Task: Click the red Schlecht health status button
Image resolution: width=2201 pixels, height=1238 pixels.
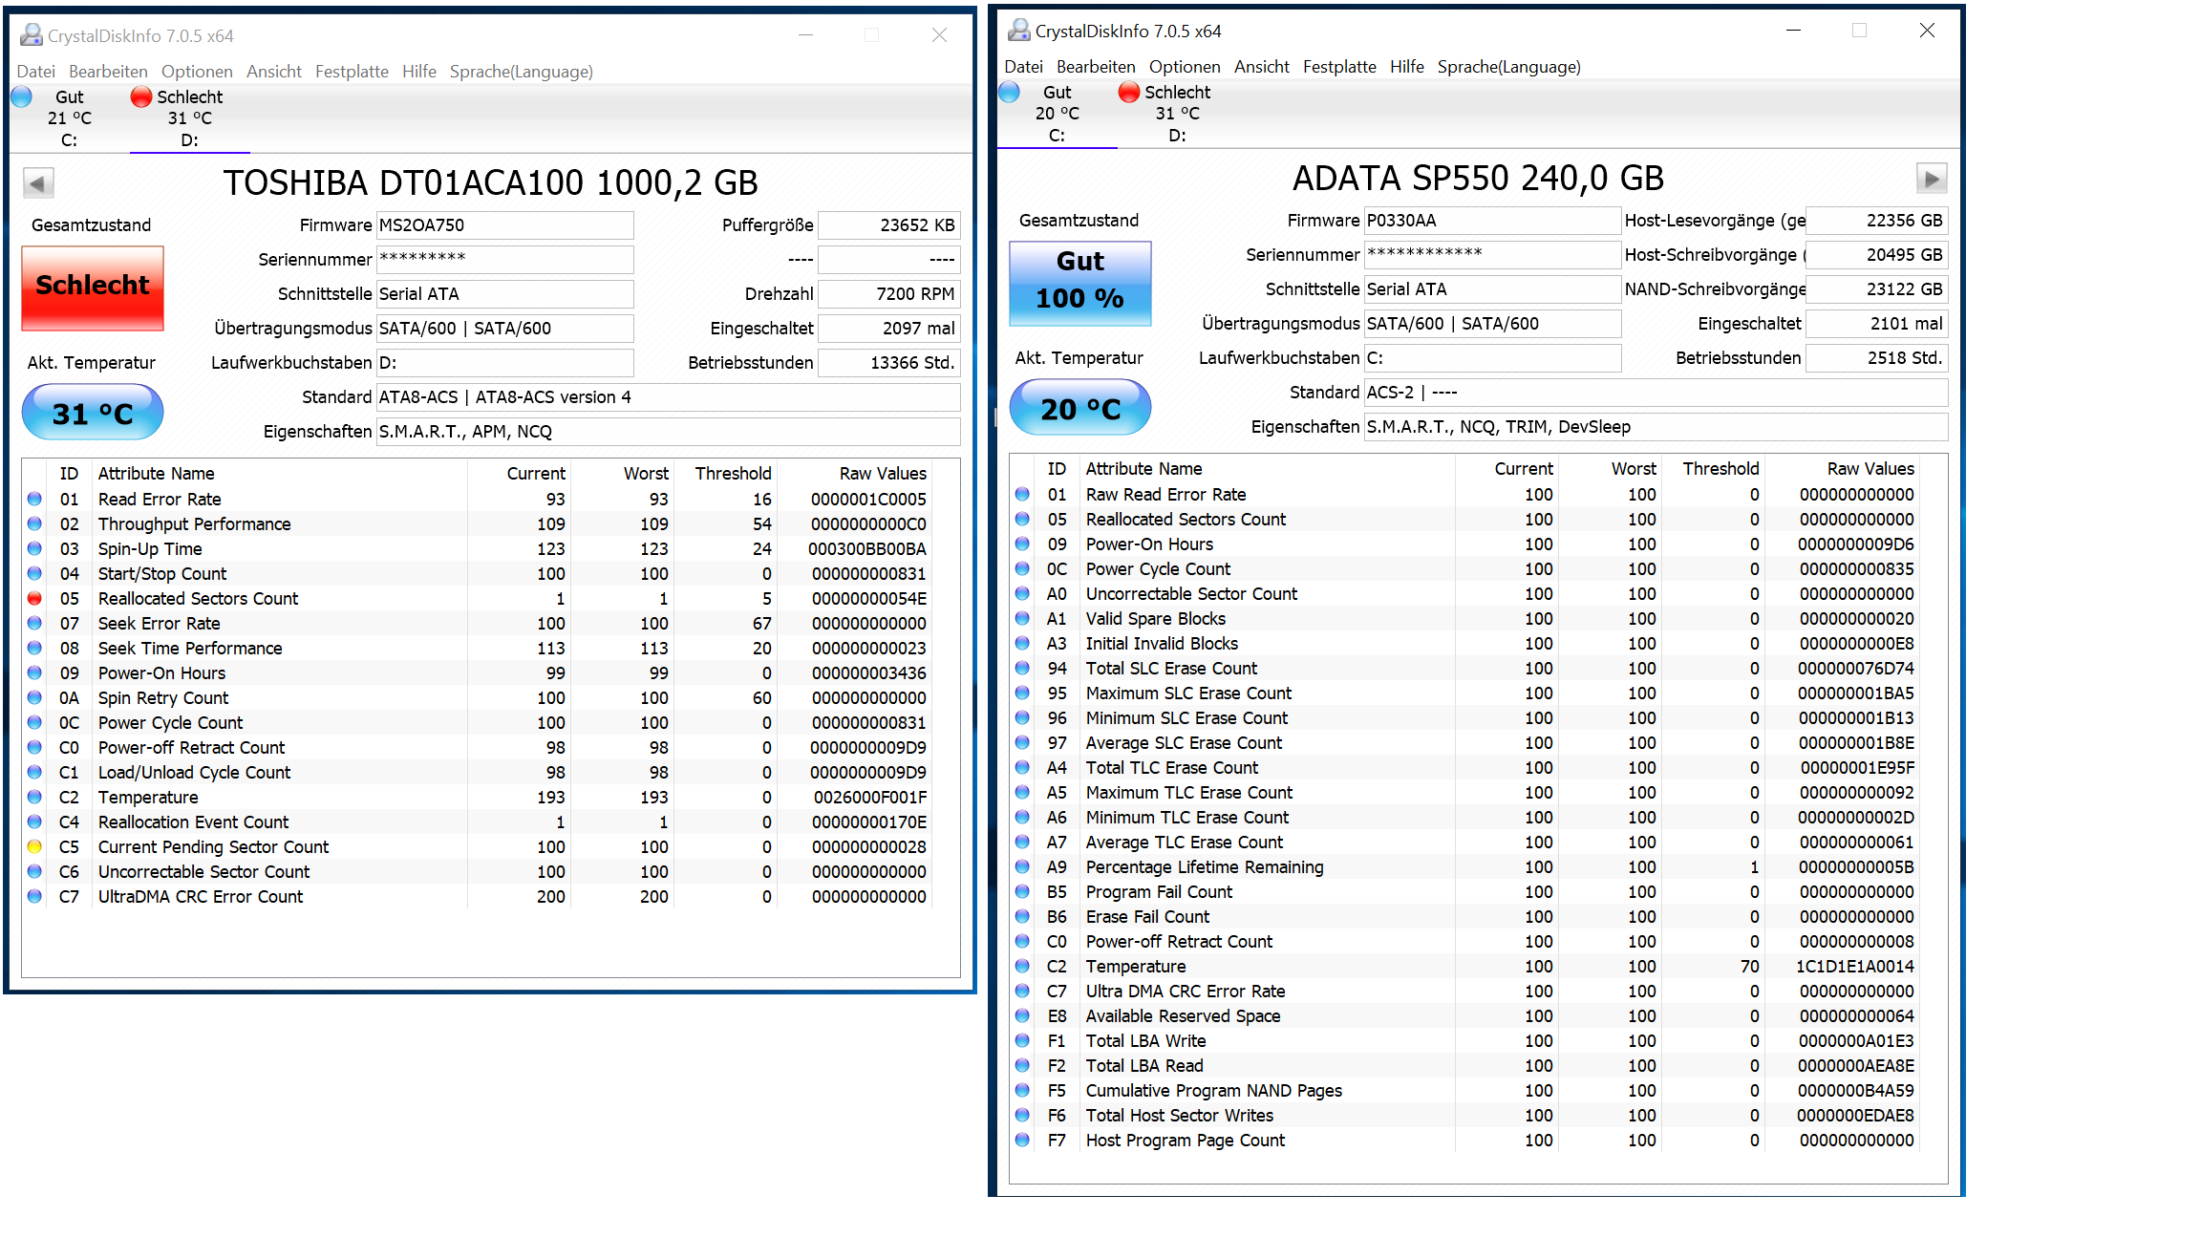Action: [x=93, y=287]
